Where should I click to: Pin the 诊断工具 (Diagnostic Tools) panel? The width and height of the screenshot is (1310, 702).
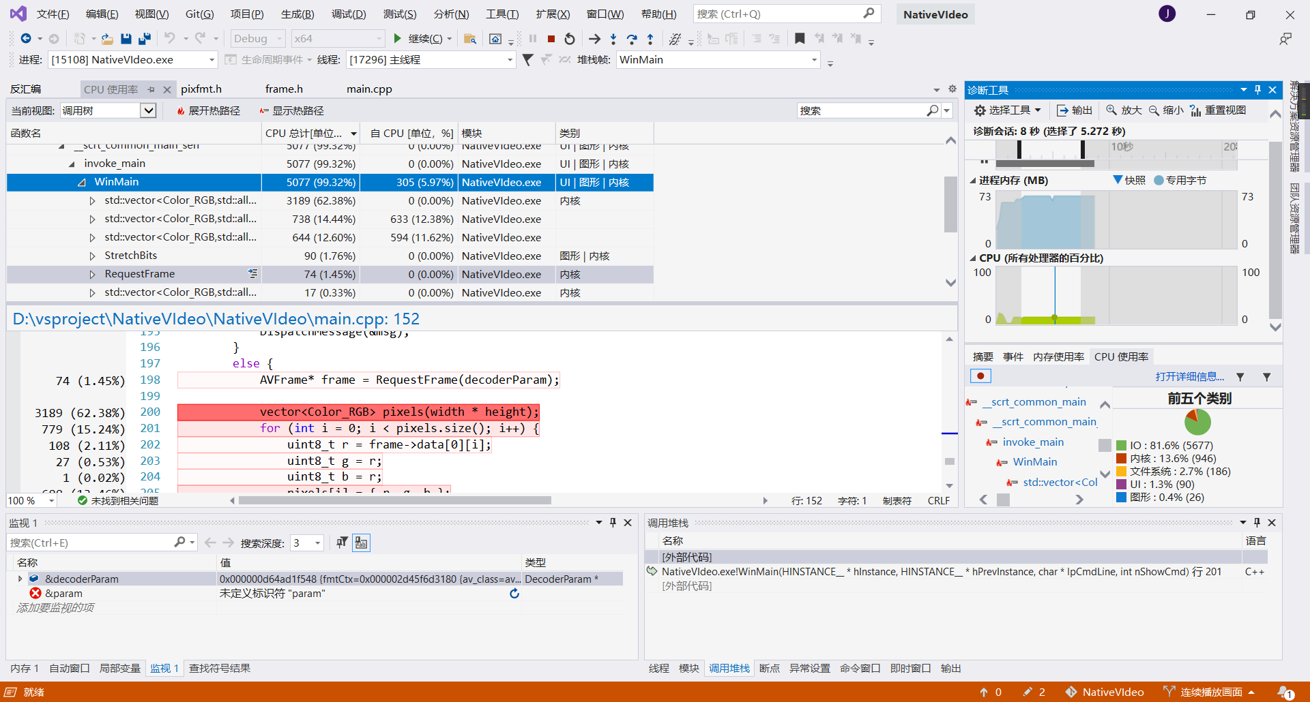click(x=1257, y=90)
